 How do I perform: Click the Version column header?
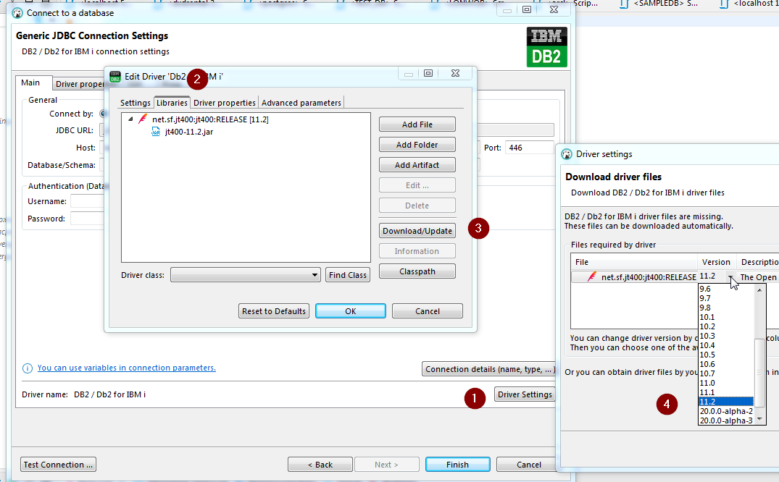coord(716,262)
